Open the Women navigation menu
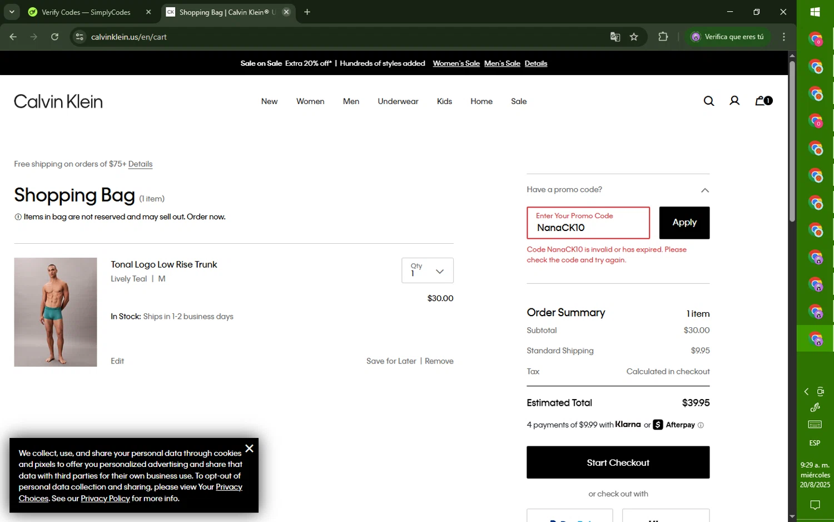Image resolution: width=834 pixels, height=522 pixels. point(310,101)
